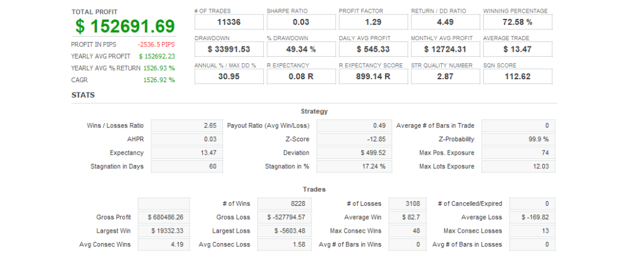Select the Profit Factor value 1.29
This screenshot has width=624, height=262.
click(373, 22)
